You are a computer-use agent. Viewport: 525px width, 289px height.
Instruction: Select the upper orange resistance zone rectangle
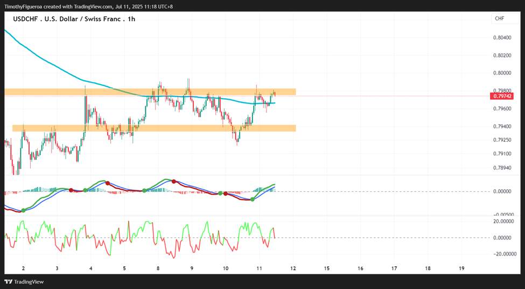pos(150,92)
